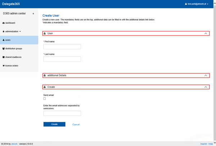Image resolution: width=216 pixels, height=146 pixels.
Task: Open the Help link in footer
Action: click(211, 144)
